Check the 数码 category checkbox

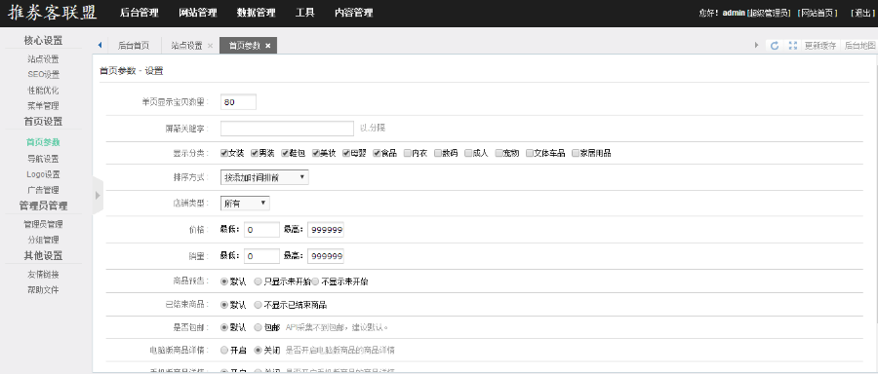point(438,153)
